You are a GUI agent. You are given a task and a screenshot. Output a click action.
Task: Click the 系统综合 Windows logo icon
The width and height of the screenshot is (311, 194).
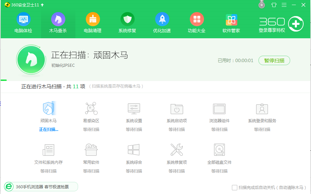click(134, 150)
